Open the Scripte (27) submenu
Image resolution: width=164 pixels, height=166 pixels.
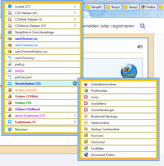tap(42, 7)
